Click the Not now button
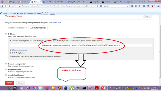Screen dimensions: 162x91 coord(20,83)
